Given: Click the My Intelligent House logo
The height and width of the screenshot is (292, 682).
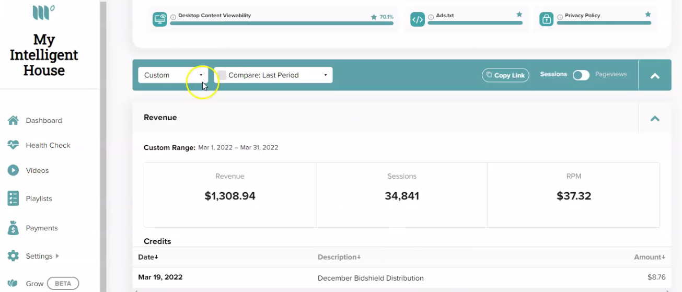Looking at the screenshot, I should tap(44, 42).
